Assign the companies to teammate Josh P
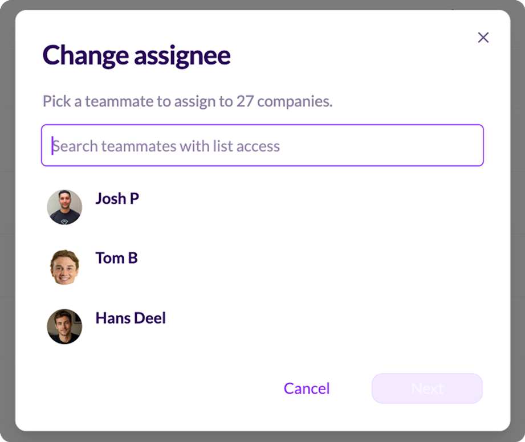 point(262,207)
